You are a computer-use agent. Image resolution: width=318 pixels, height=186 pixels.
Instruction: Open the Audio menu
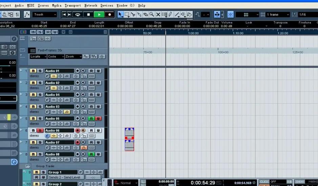click(19, 5)
